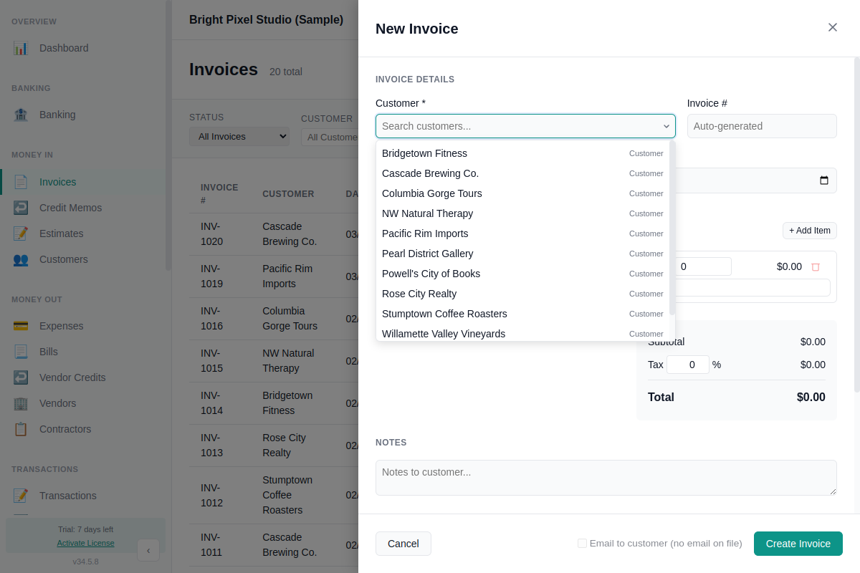Select the Expenses icon under Money Out
The image size is (860, 573).
pyautogui.click(x=21, y=326)
